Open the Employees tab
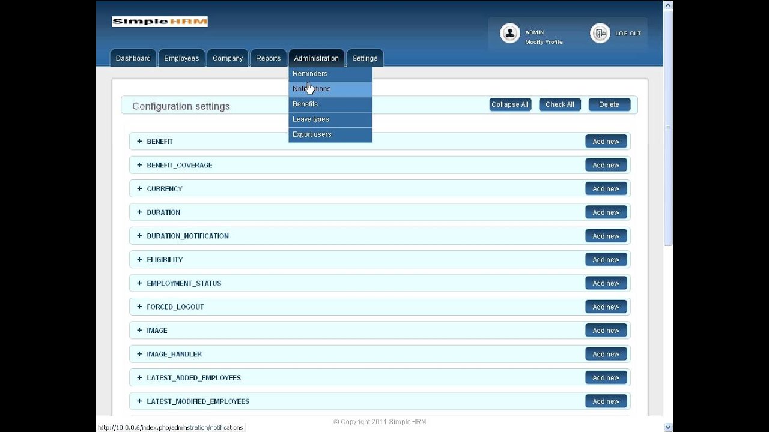769x432 pixels. (x=181, y=58)
